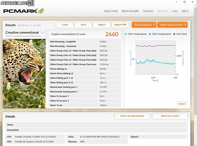Click View result online
This screenshot has height=146, width=197.
pos(172,25)
